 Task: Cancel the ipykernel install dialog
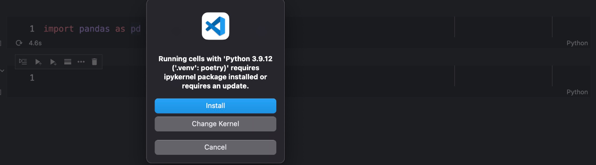[x=215, y=147]
